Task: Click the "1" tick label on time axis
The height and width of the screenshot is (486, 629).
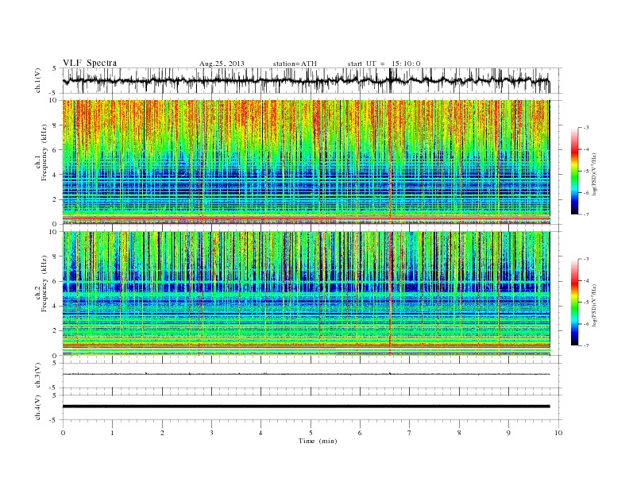Action: coord(112,433)
